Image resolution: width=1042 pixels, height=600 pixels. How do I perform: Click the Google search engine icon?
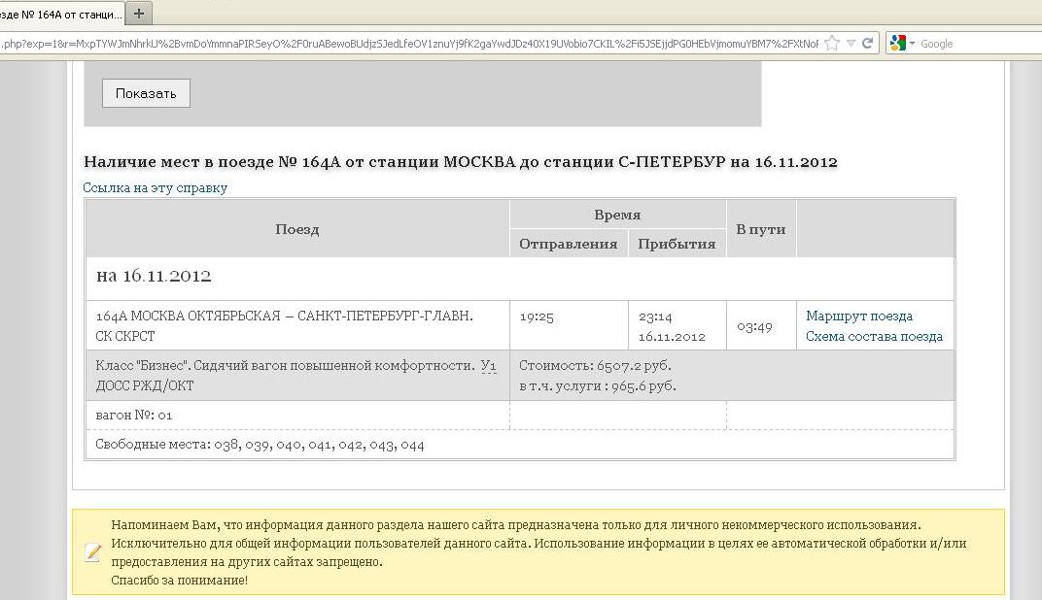(897, 44)
